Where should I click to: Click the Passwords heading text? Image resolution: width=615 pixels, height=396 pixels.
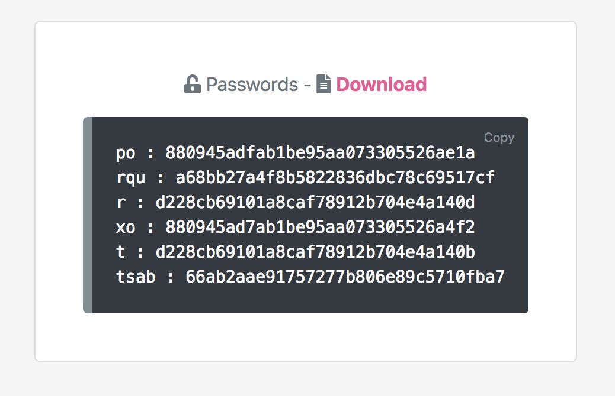click(x=252, y=85)
